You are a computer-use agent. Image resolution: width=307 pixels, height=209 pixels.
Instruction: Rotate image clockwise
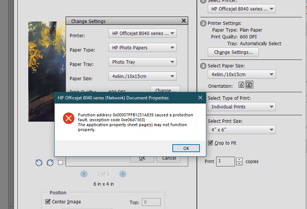(50, 162)
